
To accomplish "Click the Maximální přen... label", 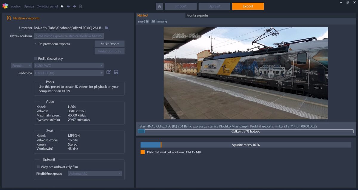I will (x=49, y=116).
